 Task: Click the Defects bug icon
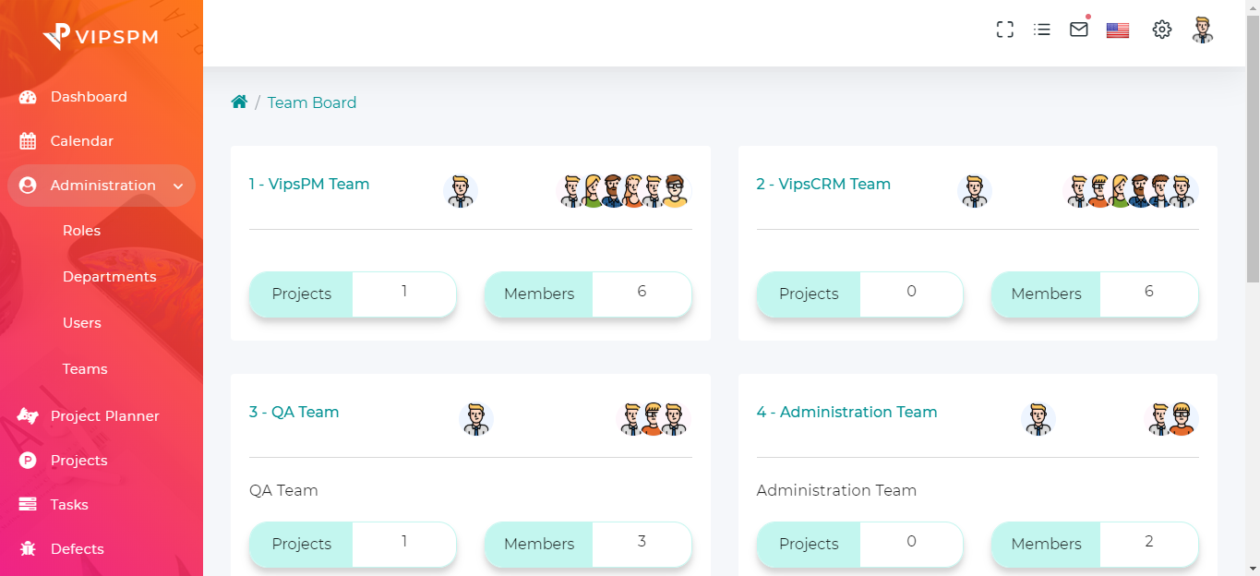pos(28,549)
